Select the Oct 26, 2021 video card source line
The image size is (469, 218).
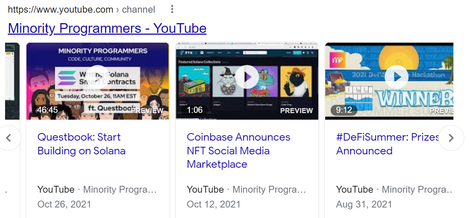(97, 189)
